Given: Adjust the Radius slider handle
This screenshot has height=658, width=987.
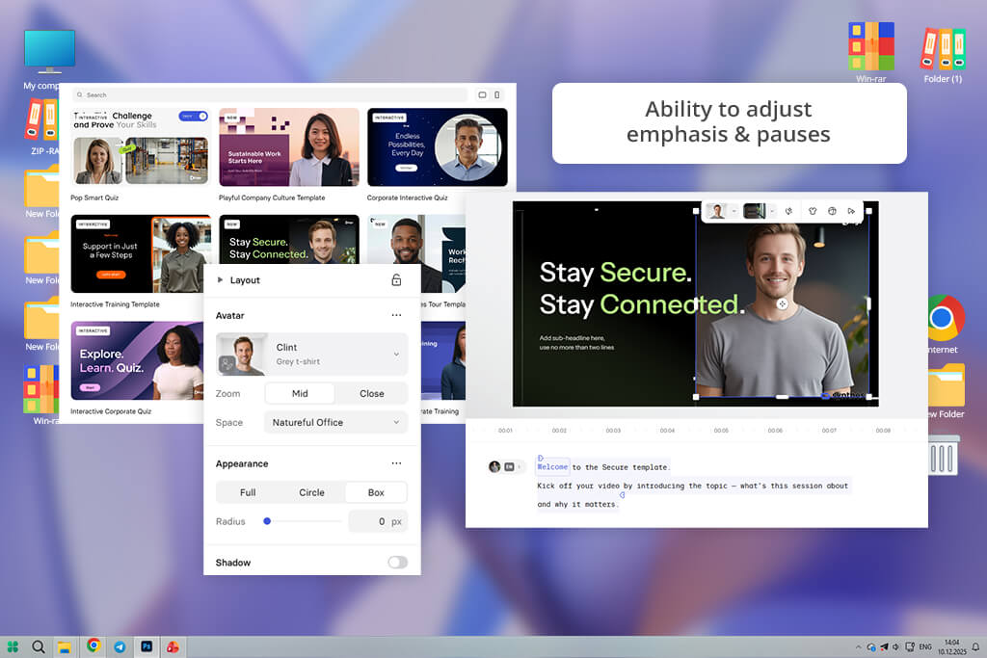Looking at the screenshot, I should (267, 521).
